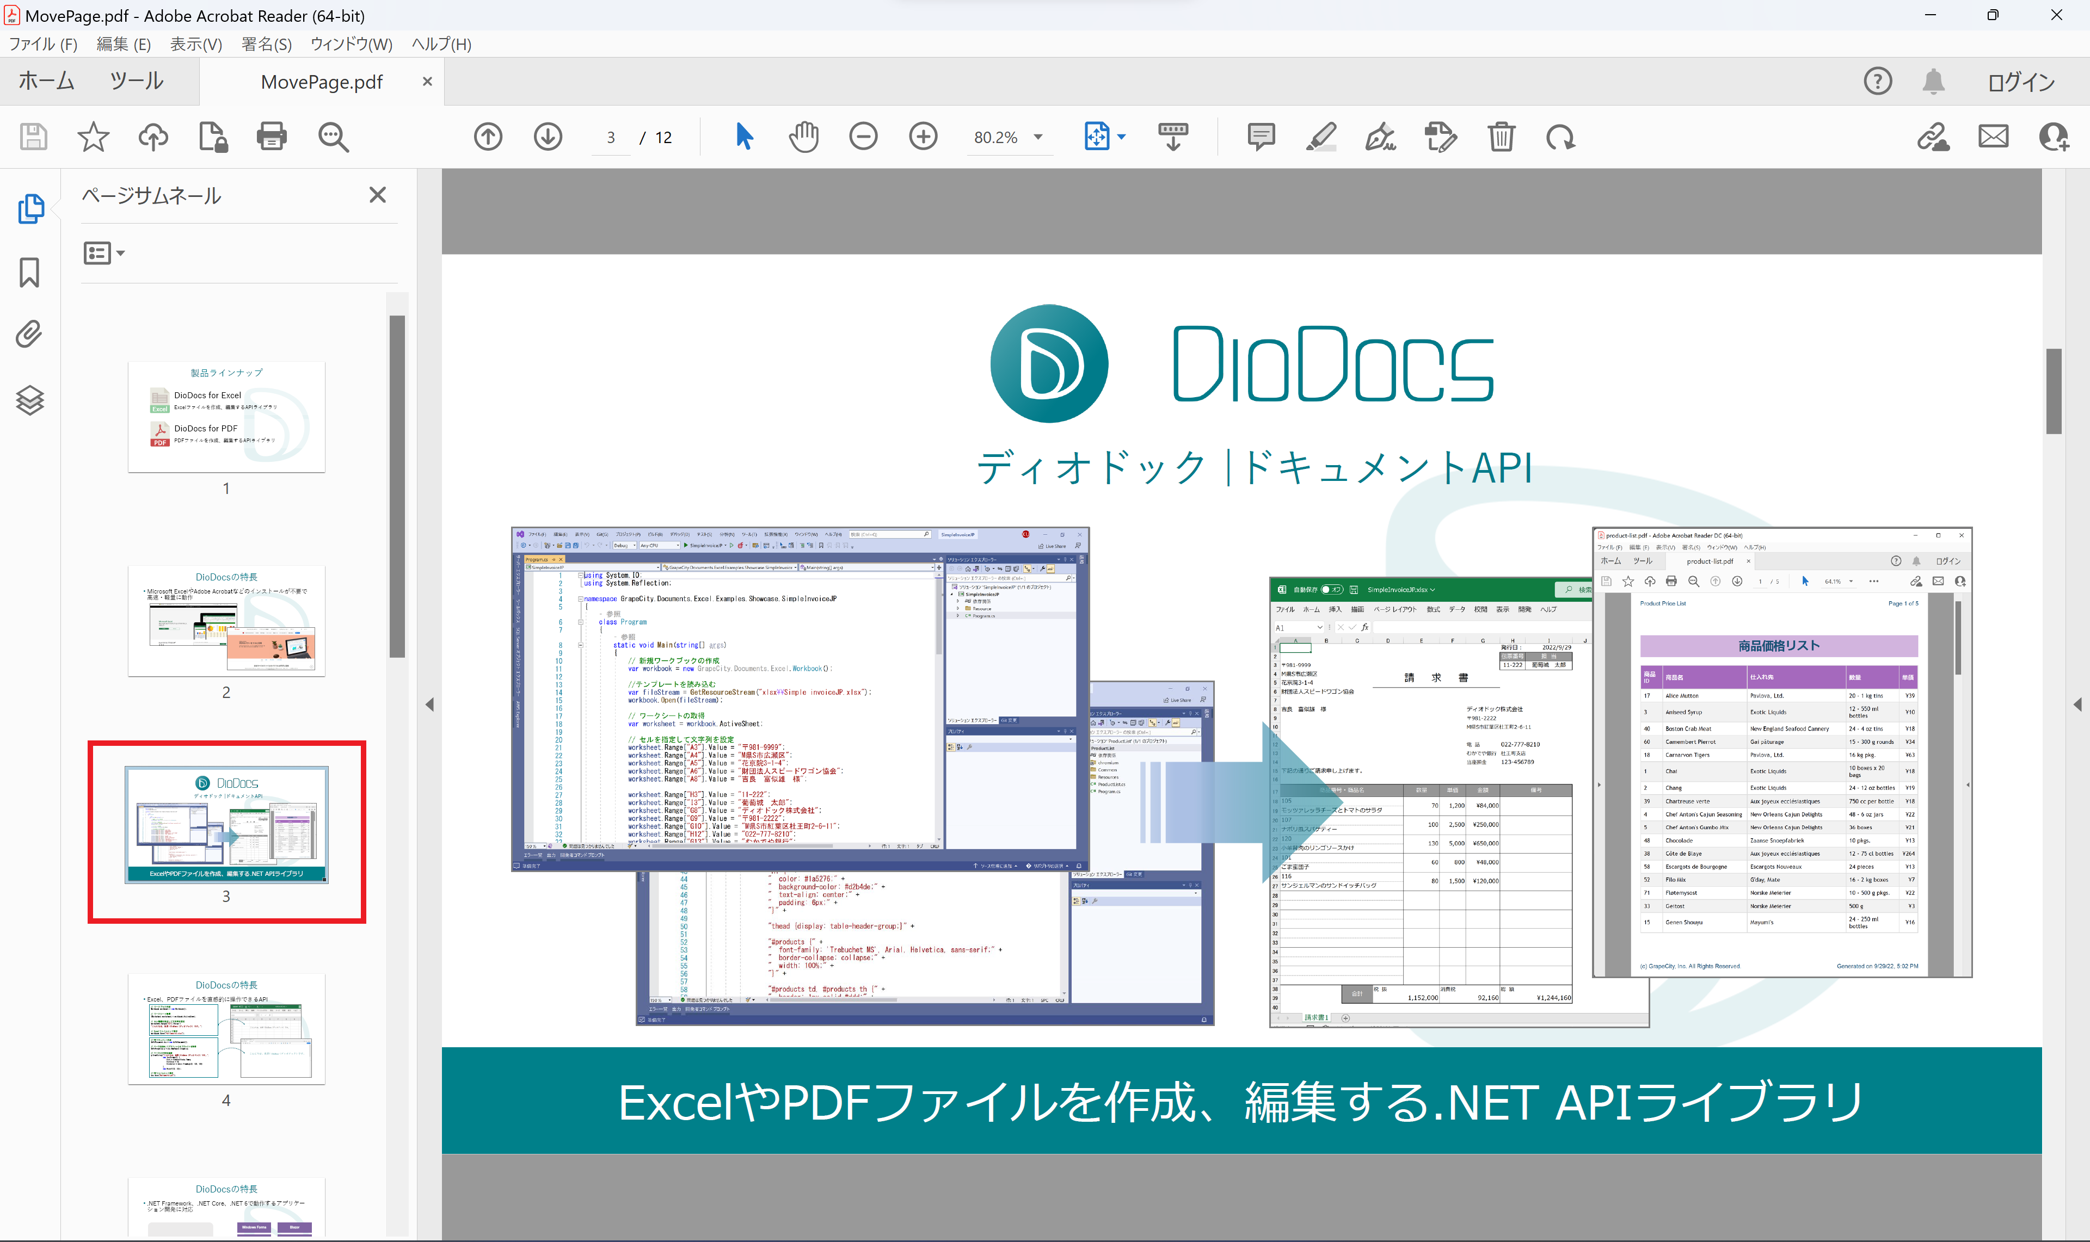Open the 編集 menu
Viewport: 2090px width, 1242px height.
[124, 45]
